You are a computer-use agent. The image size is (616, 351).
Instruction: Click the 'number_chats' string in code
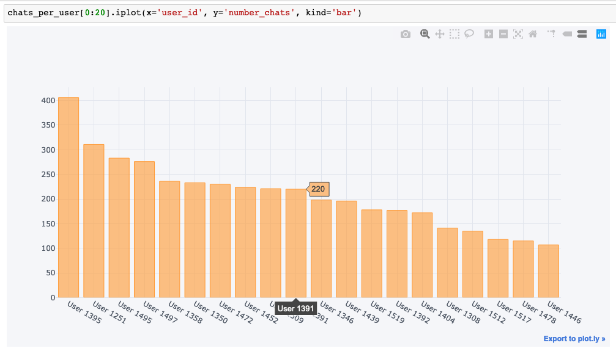pos(259,13)
